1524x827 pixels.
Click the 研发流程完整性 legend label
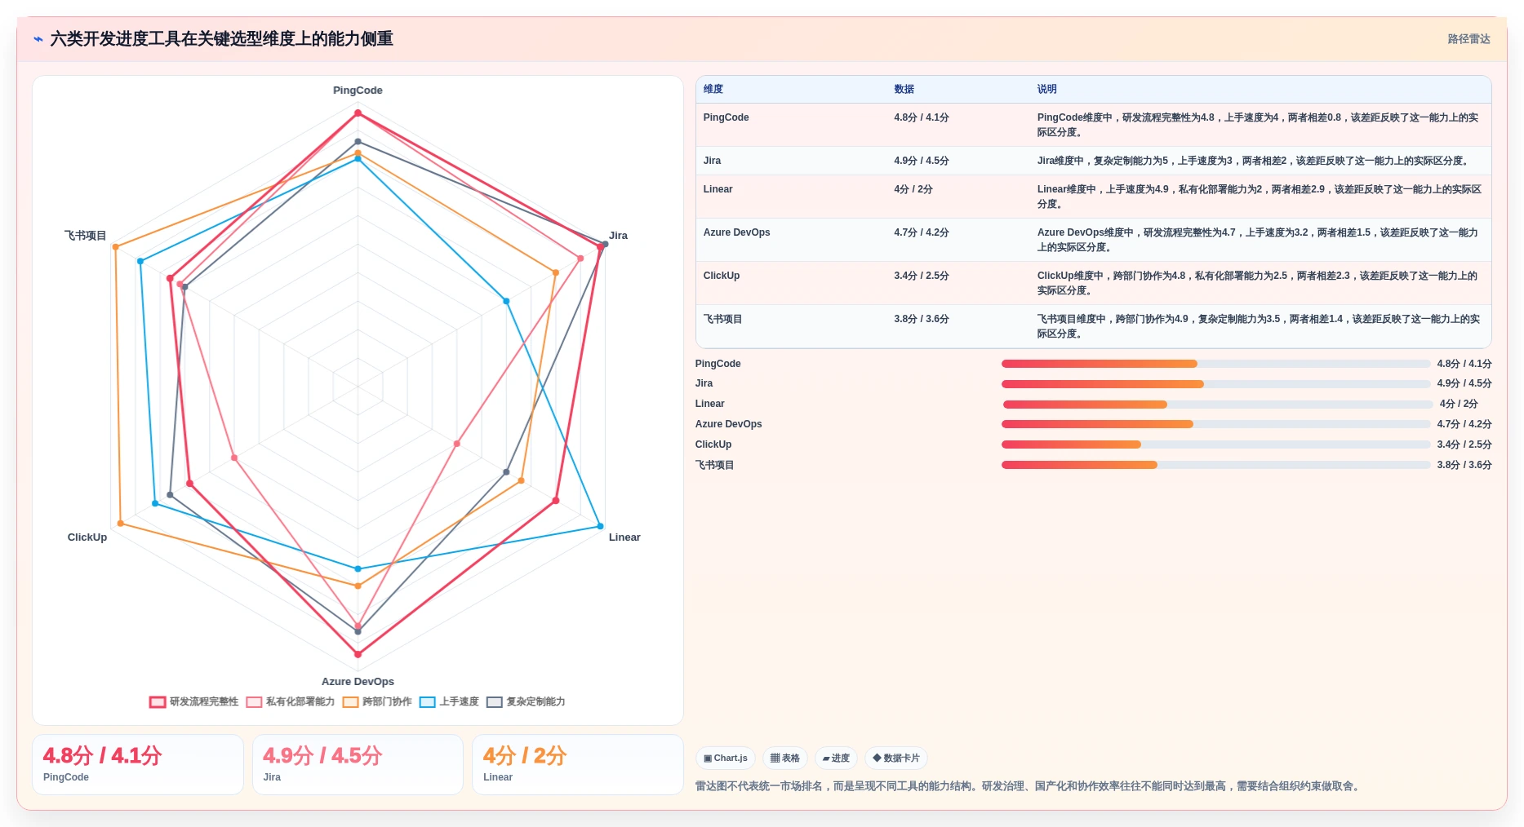pos(204,702)
